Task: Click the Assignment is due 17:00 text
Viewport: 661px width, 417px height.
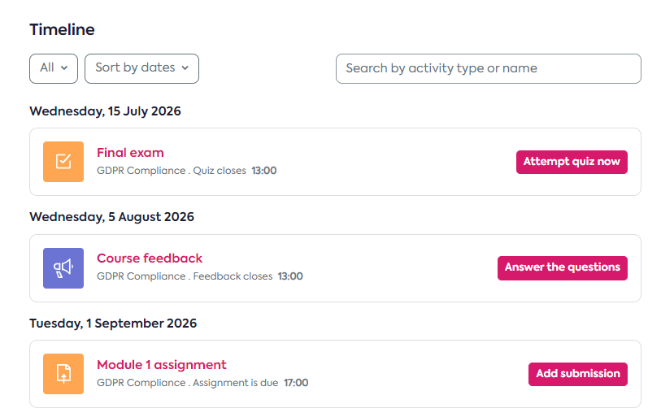Action: point(251,383)
